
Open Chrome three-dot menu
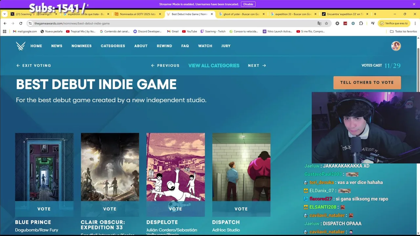point(415,23)
